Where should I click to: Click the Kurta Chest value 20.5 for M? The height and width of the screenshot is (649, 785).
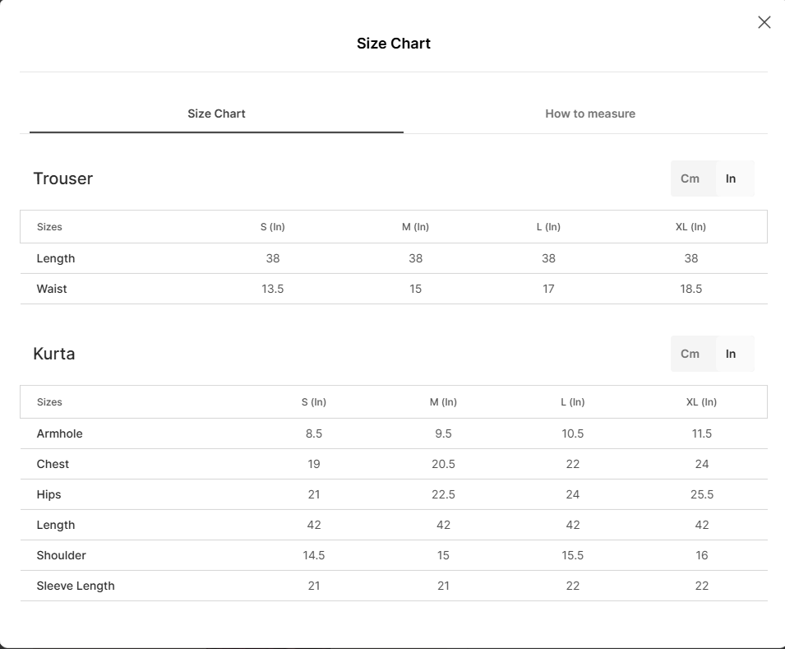click(443, 464)
